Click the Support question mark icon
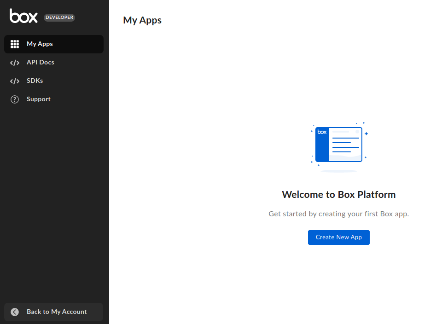442x324 pixels. point(14,99)
